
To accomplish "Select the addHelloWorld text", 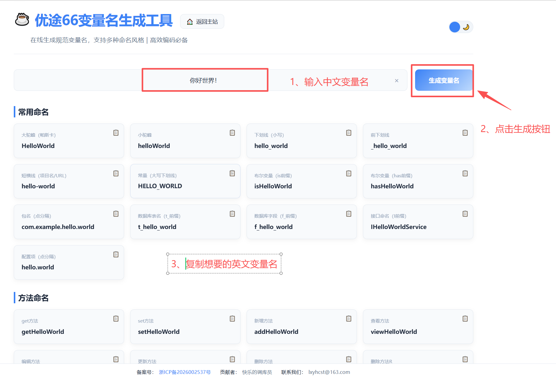I will click(276, 332).
